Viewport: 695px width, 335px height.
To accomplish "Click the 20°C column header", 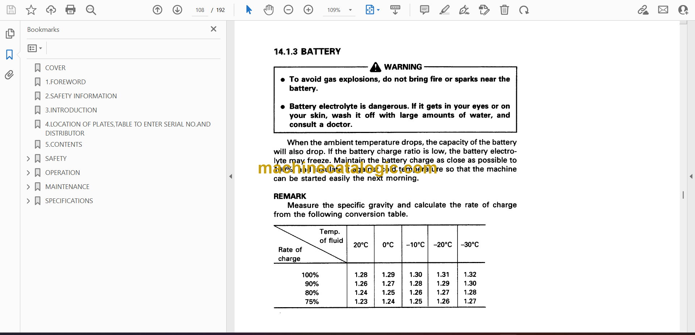I will pyautogui.click(x=361, y=245).
